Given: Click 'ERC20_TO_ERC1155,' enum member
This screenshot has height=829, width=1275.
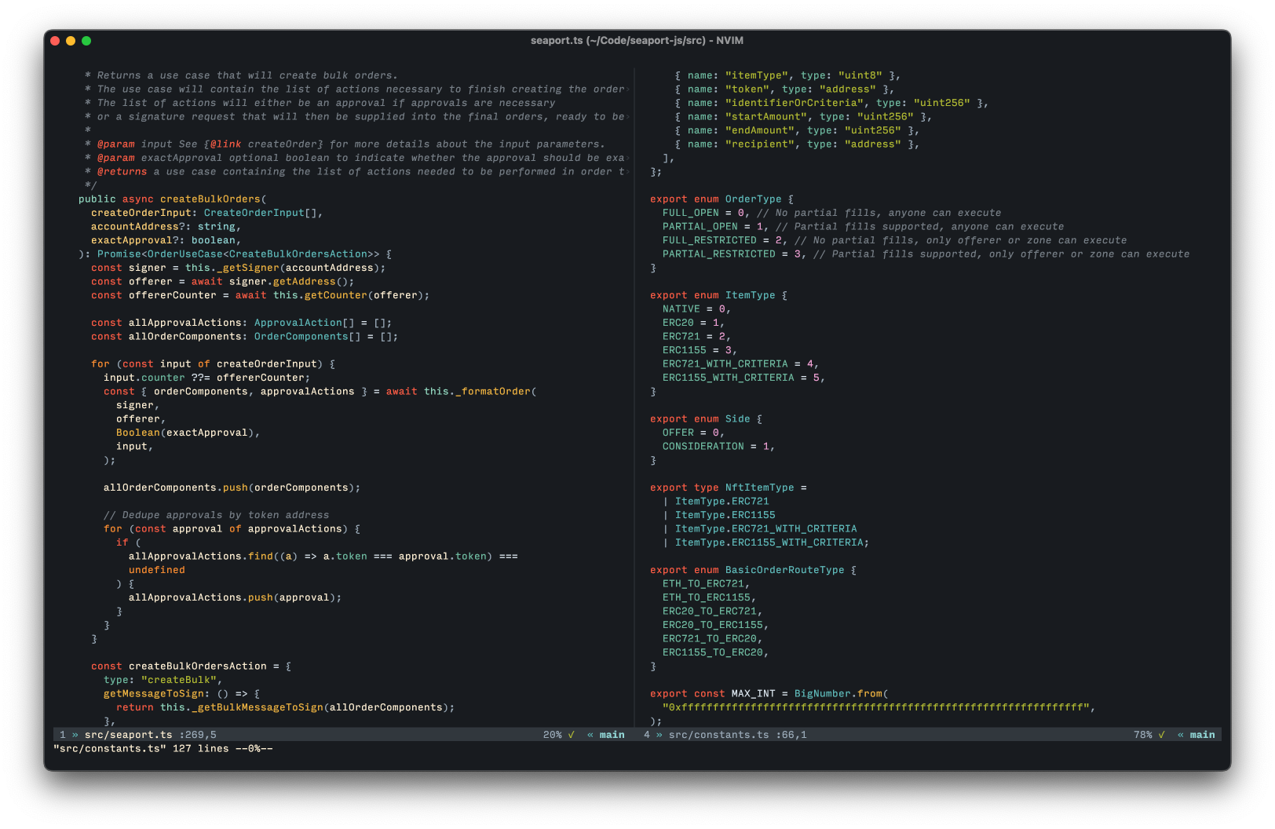Looking at the screenshot, I should (716, 625).
